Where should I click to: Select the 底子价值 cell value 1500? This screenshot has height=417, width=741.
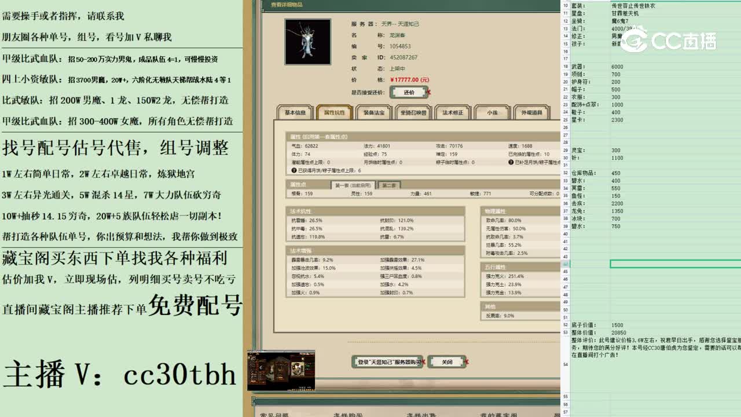[x=617, y=325]
